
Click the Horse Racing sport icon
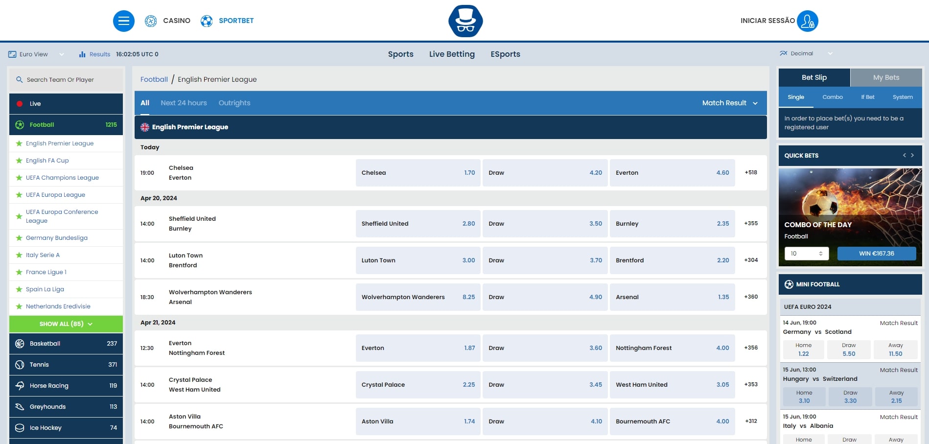point(20,386)
